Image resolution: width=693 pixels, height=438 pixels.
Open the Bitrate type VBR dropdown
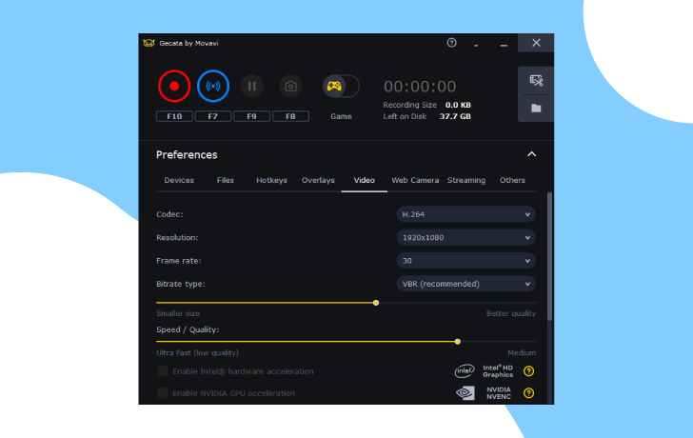pyautogui.click(x=465, y=284)
